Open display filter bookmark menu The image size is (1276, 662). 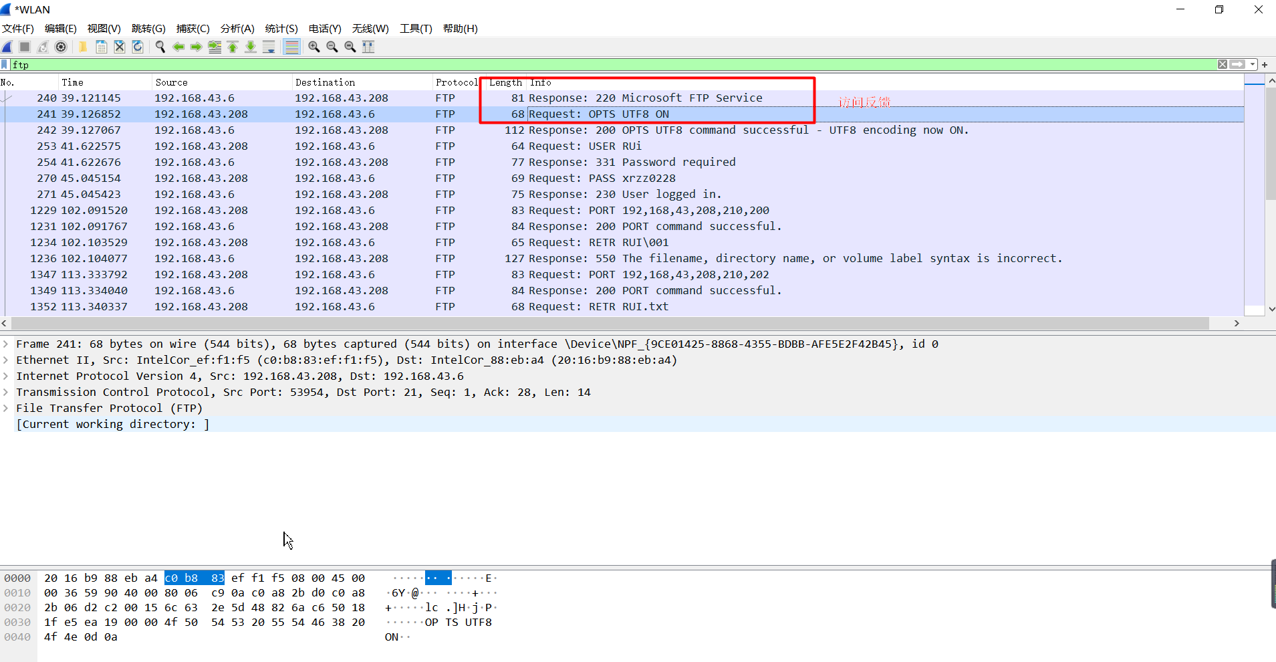5,65
